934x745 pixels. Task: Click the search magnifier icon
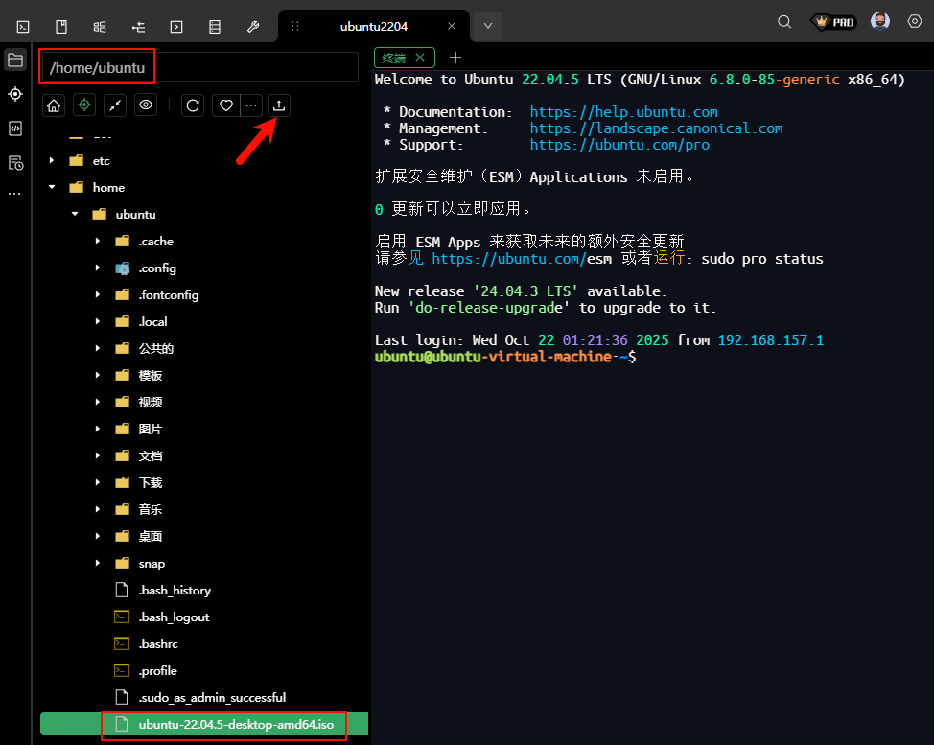click(x=784, y=22)
